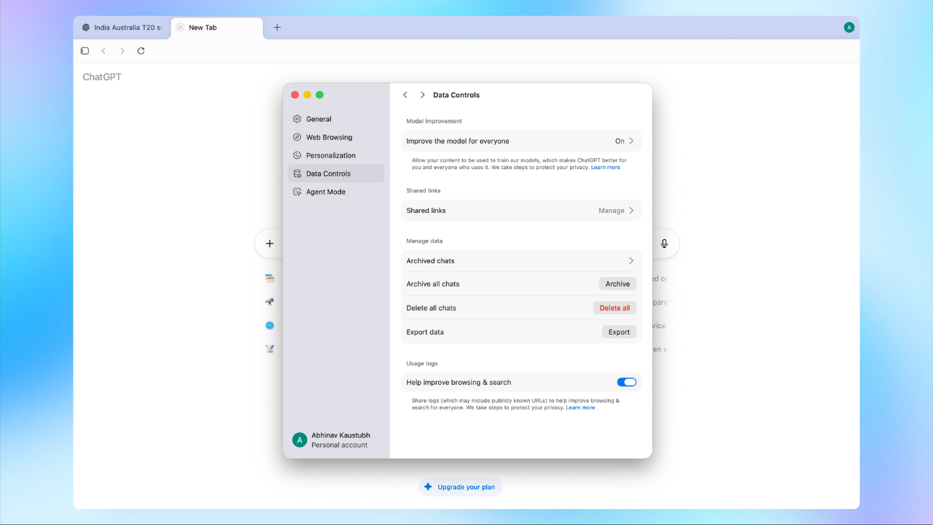Open Web Browsing settings section
This screenshot has width=933, height=525.
pos(329,137)
